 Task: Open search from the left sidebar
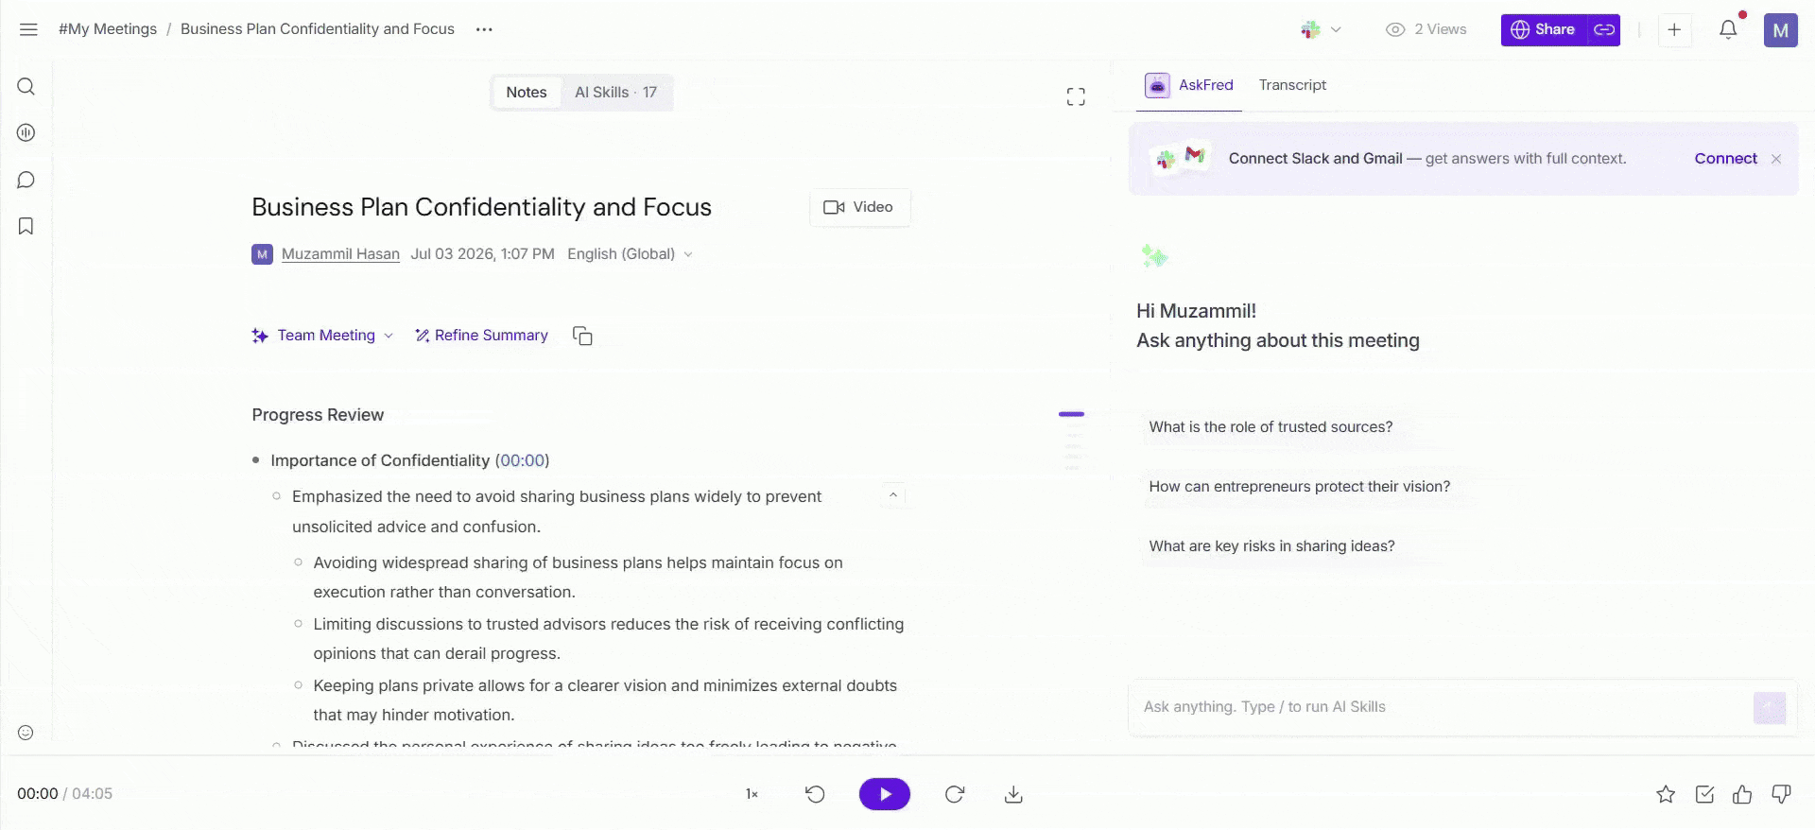(26, 87)
